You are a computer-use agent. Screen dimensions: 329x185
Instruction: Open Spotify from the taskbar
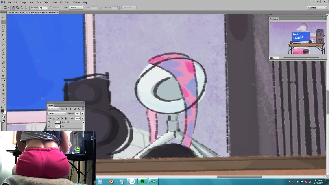coord(143,182)
